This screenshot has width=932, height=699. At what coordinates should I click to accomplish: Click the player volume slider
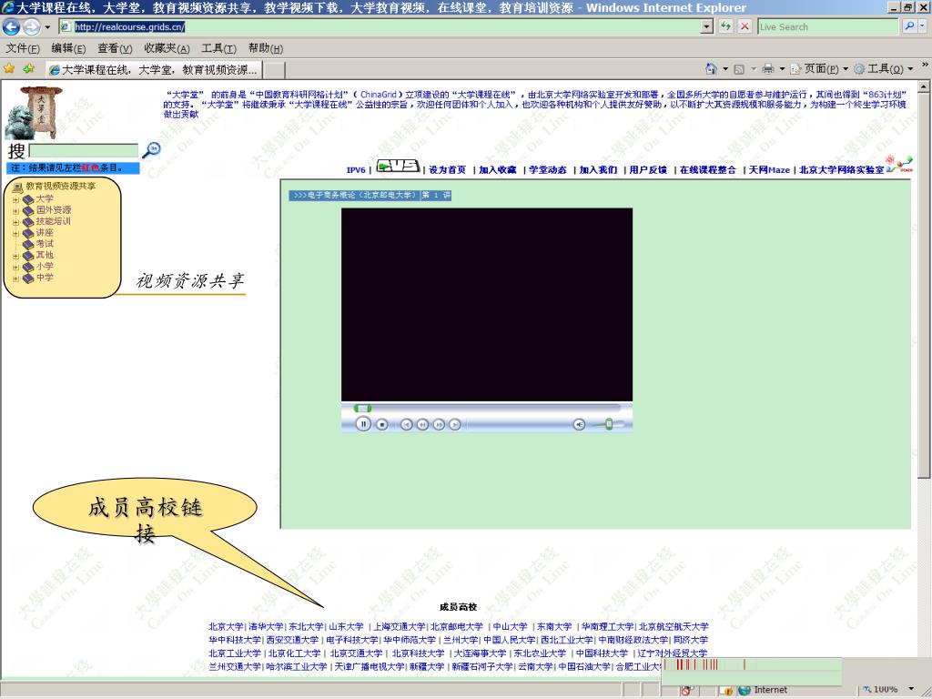[607, 424]
